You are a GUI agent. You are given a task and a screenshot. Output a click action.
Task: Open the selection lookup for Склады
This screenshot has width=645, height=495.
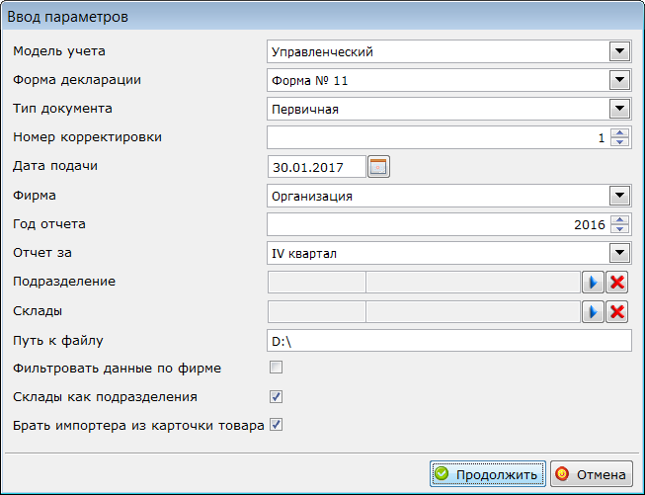pos(593,311)
